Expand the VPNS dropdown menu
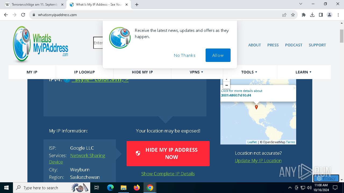Image resolution: width=344 pixels, height=193 pixels. (x=196, y=72)
